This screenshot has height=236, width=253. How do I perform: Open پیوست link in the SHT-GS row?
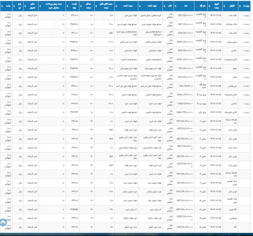pyautogui.click(x=246, y=24)
